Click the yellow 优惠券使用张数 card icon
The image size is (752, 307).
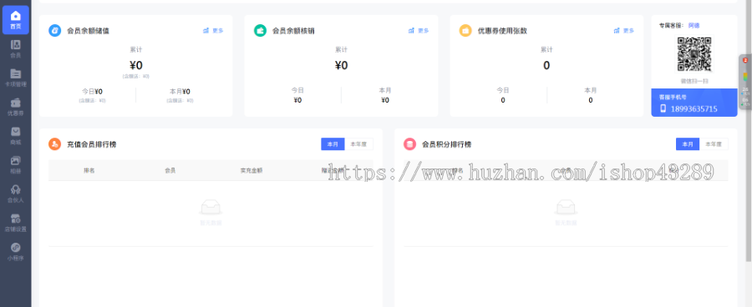pyautogui.click(x=465, y=31)
